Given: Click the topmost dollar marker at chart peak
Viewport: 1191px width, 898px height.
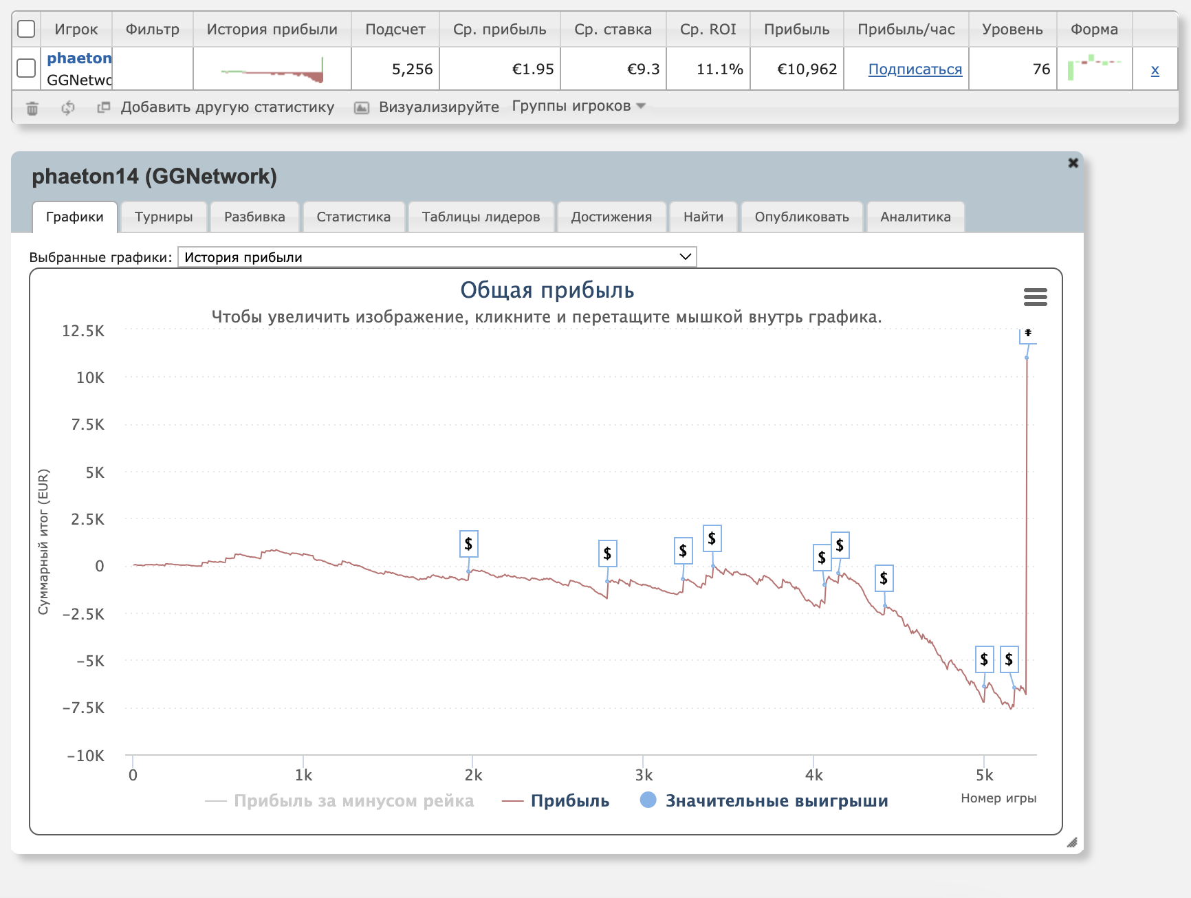Looking at the screenshot, I should pos(1028,334).
